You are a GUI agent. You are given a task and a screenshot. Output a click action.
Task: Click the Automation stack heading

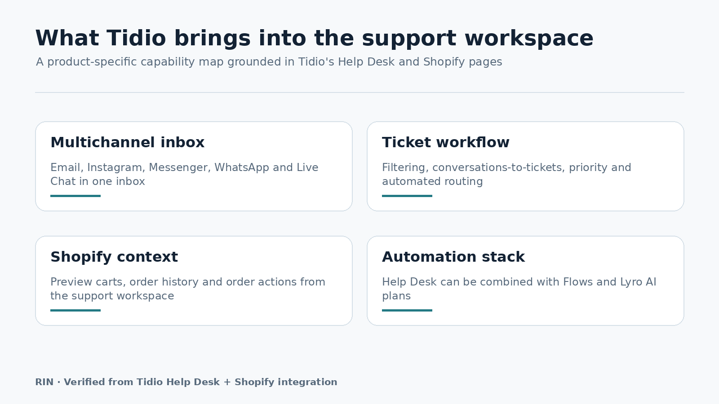point(453,257)
